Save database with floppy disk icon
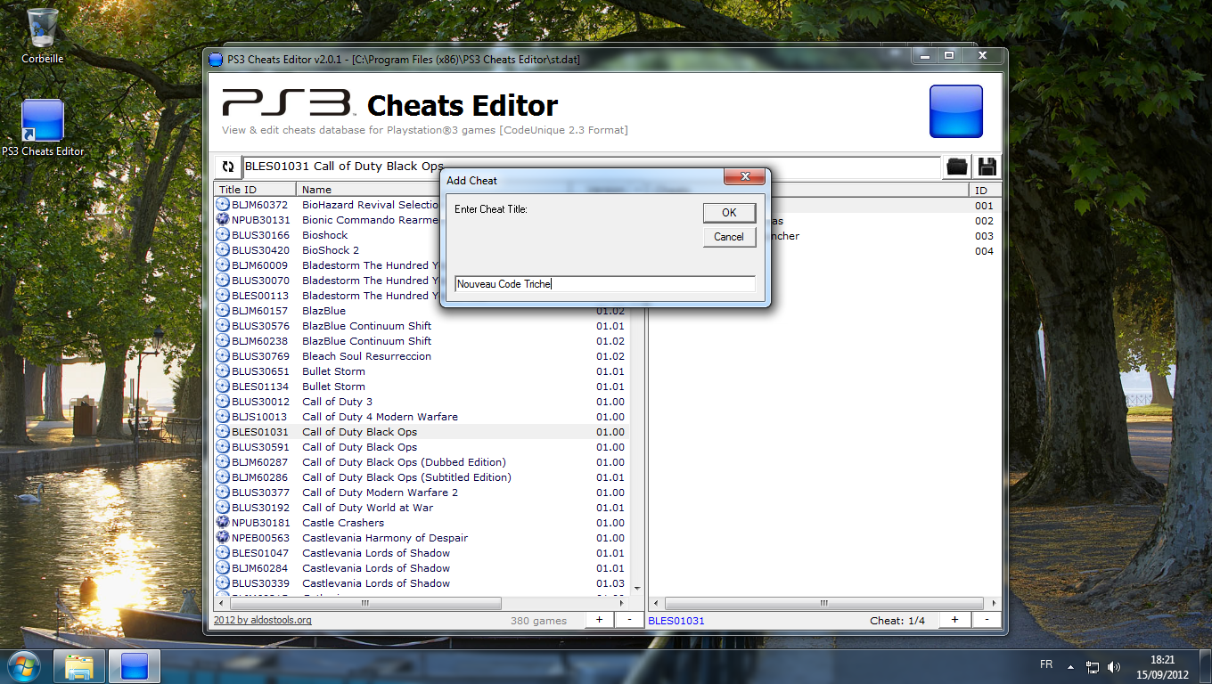The image size is (1212, 684). coord(987,167)
